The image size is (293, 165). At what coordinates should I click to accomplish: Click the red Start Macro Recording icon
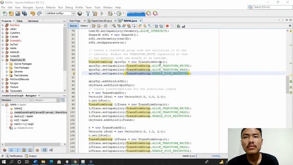(x=167, y=26)
